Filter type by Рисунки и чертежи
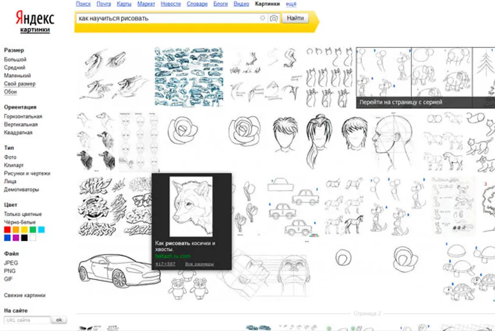Image resolution: width=495 pixels, height=331 pixels. point(27,174)
